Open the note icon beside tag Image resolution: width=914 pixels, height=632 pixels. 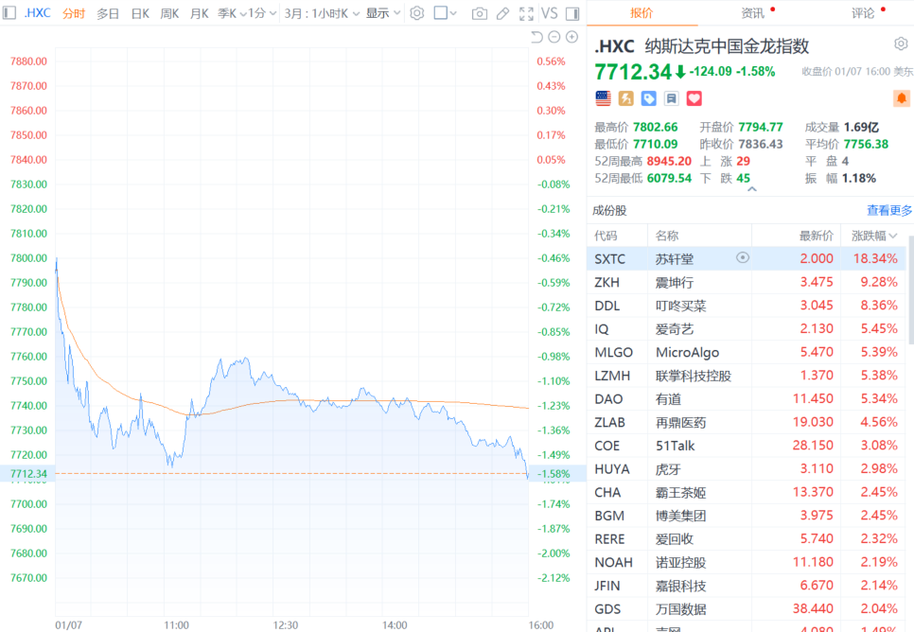pos(672,98)
